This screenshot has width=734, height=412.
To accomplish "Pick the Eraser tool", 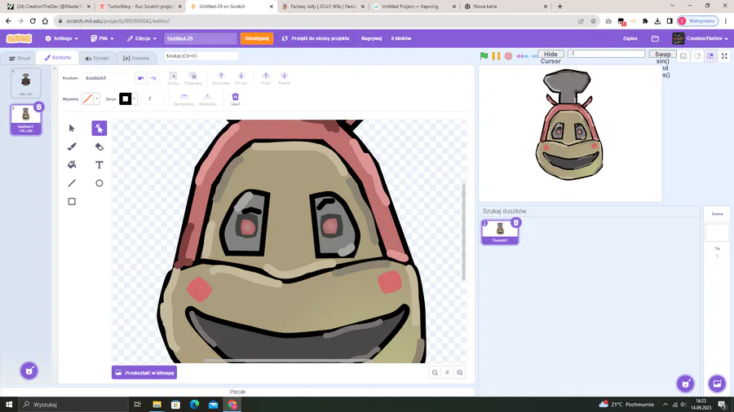I will pos(99,147).
